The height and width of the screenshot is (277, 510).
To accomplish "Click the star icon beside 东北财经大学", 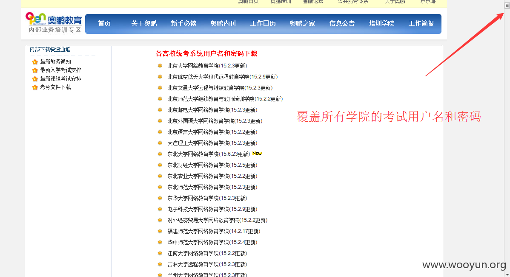I will pyautogui.click(x=160, y=165).
